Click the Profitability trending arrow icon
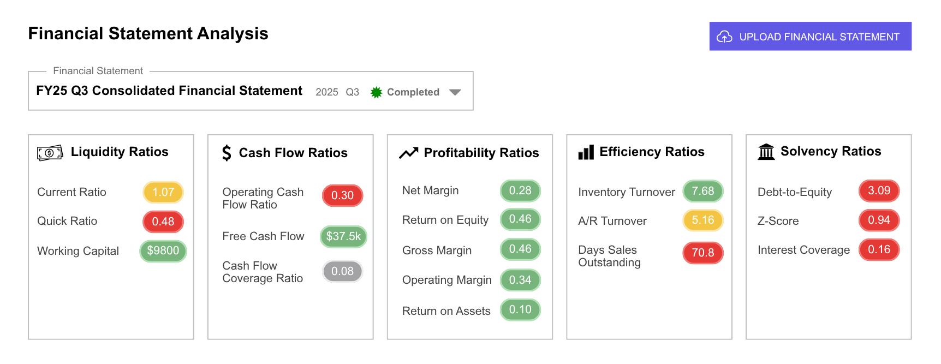The image size is (941, 364). pyautogui.click(x=408, y=153)
